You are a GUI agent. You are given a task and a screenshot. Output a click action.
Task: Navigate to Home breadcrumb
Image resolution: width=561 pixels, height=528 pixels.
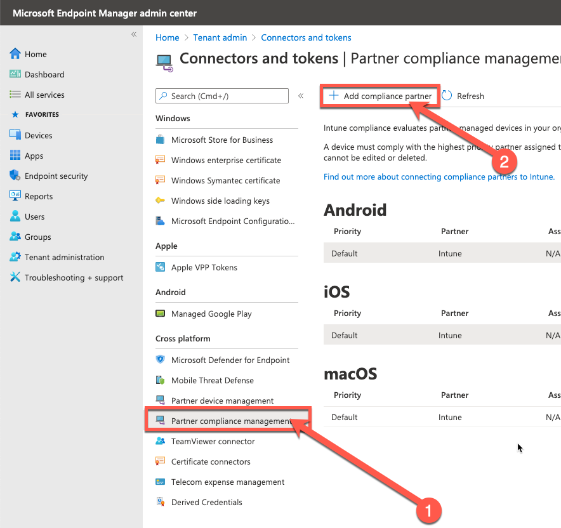167,37
